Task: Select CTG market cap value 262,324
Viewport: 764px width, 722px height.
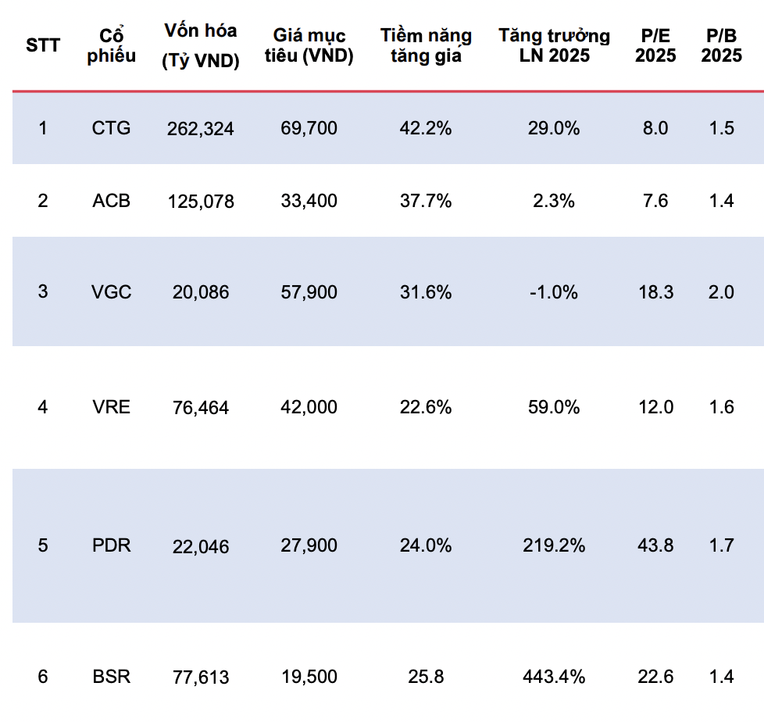Action: (200, 129)
